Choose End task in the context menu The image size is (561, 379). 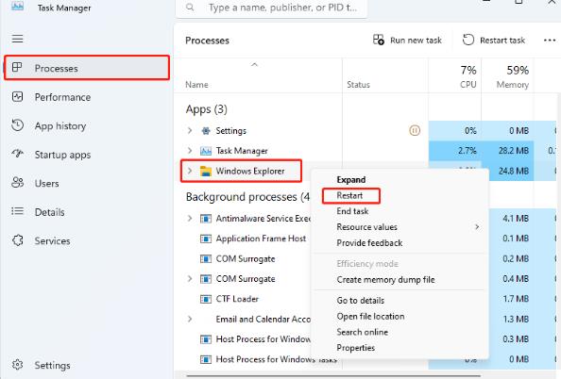(352, 211)
